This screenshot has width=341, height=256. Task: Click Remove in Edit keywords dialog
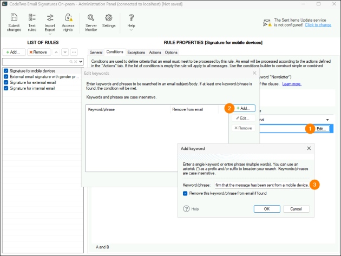pos(244,128)
